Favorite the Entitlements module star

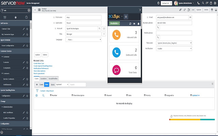click(x=27, y=85)
